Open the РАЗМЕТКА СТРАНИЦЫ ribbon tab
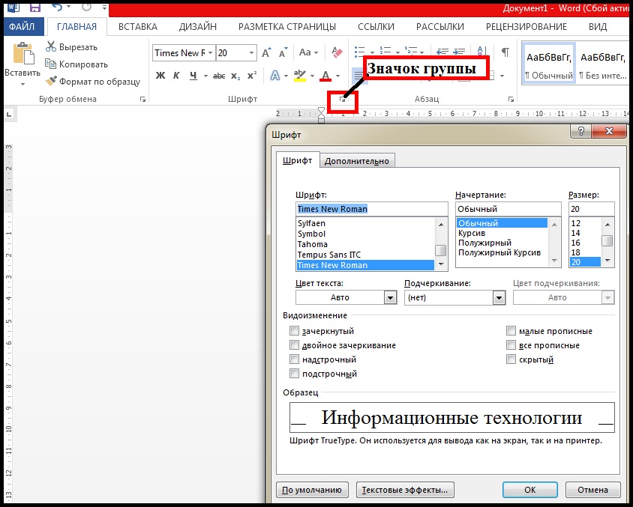This screenshot has height=507, width=633. point(287,27)
